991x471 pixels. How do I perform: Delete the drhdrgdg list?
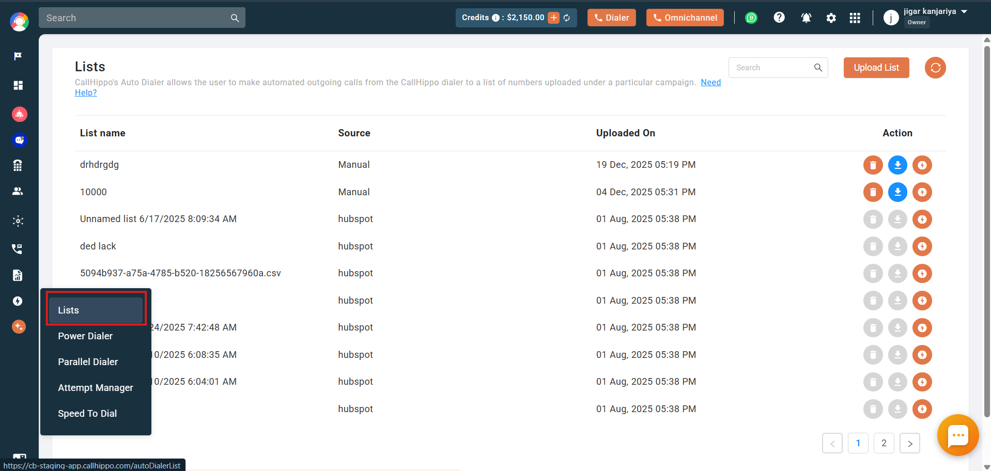873,165
